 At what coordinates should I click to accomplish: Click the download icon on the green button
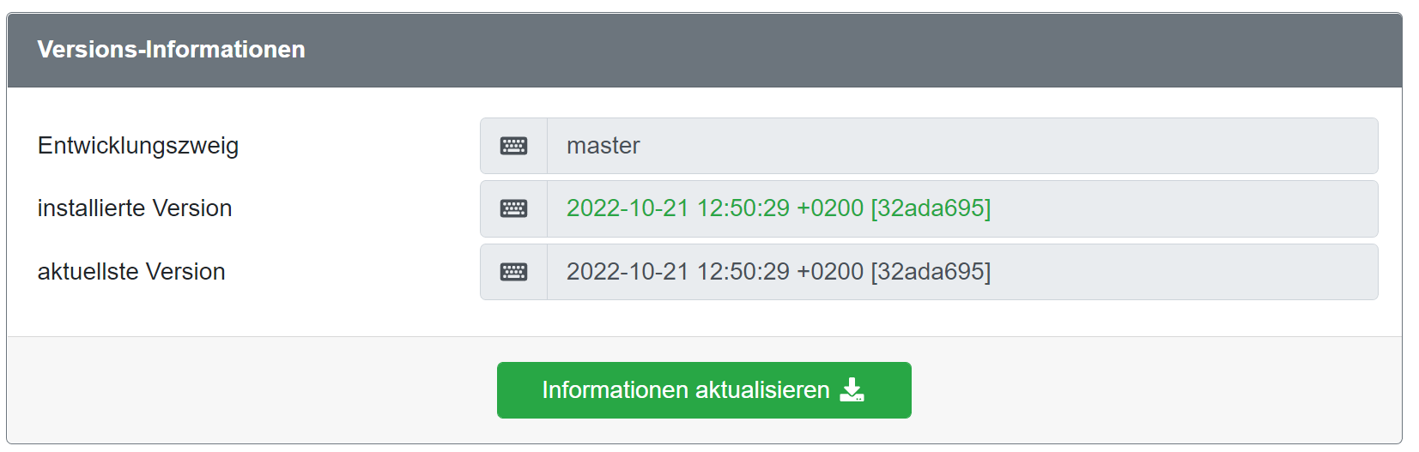point(852,390)
